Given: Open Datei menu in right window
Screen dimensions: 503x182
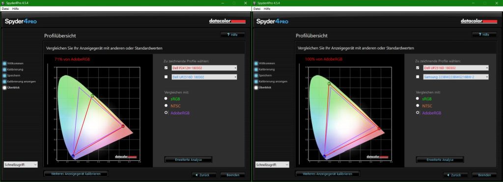Looking at the screenshot, I should pos(256,9).
